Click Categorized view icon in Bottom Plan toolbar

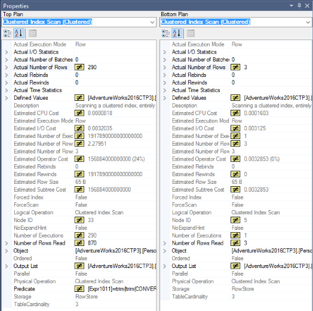[x=165, y=33]
